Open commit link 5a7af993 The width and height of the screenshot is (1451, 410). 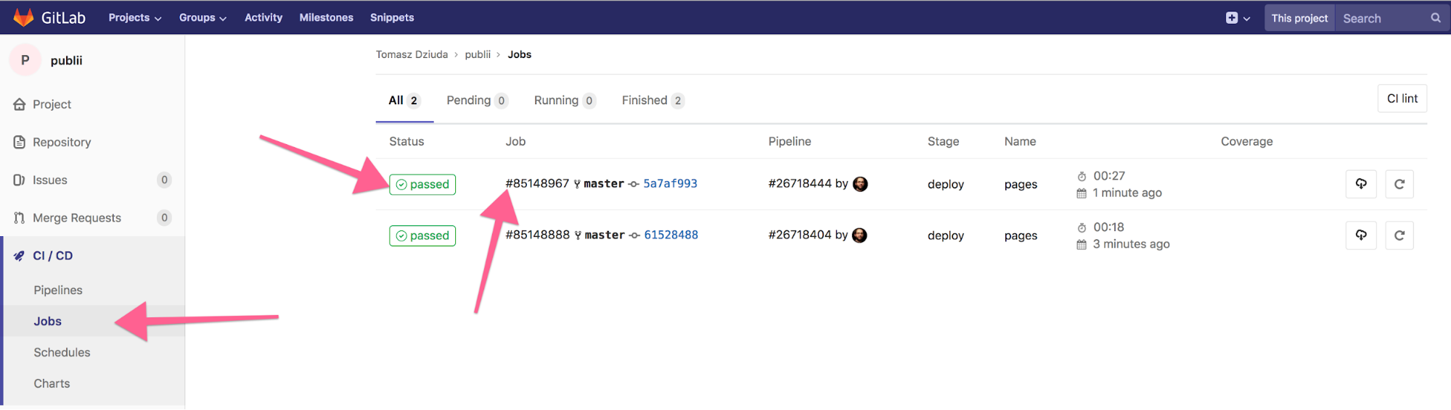pyautogui.click(x=669, y=184)
